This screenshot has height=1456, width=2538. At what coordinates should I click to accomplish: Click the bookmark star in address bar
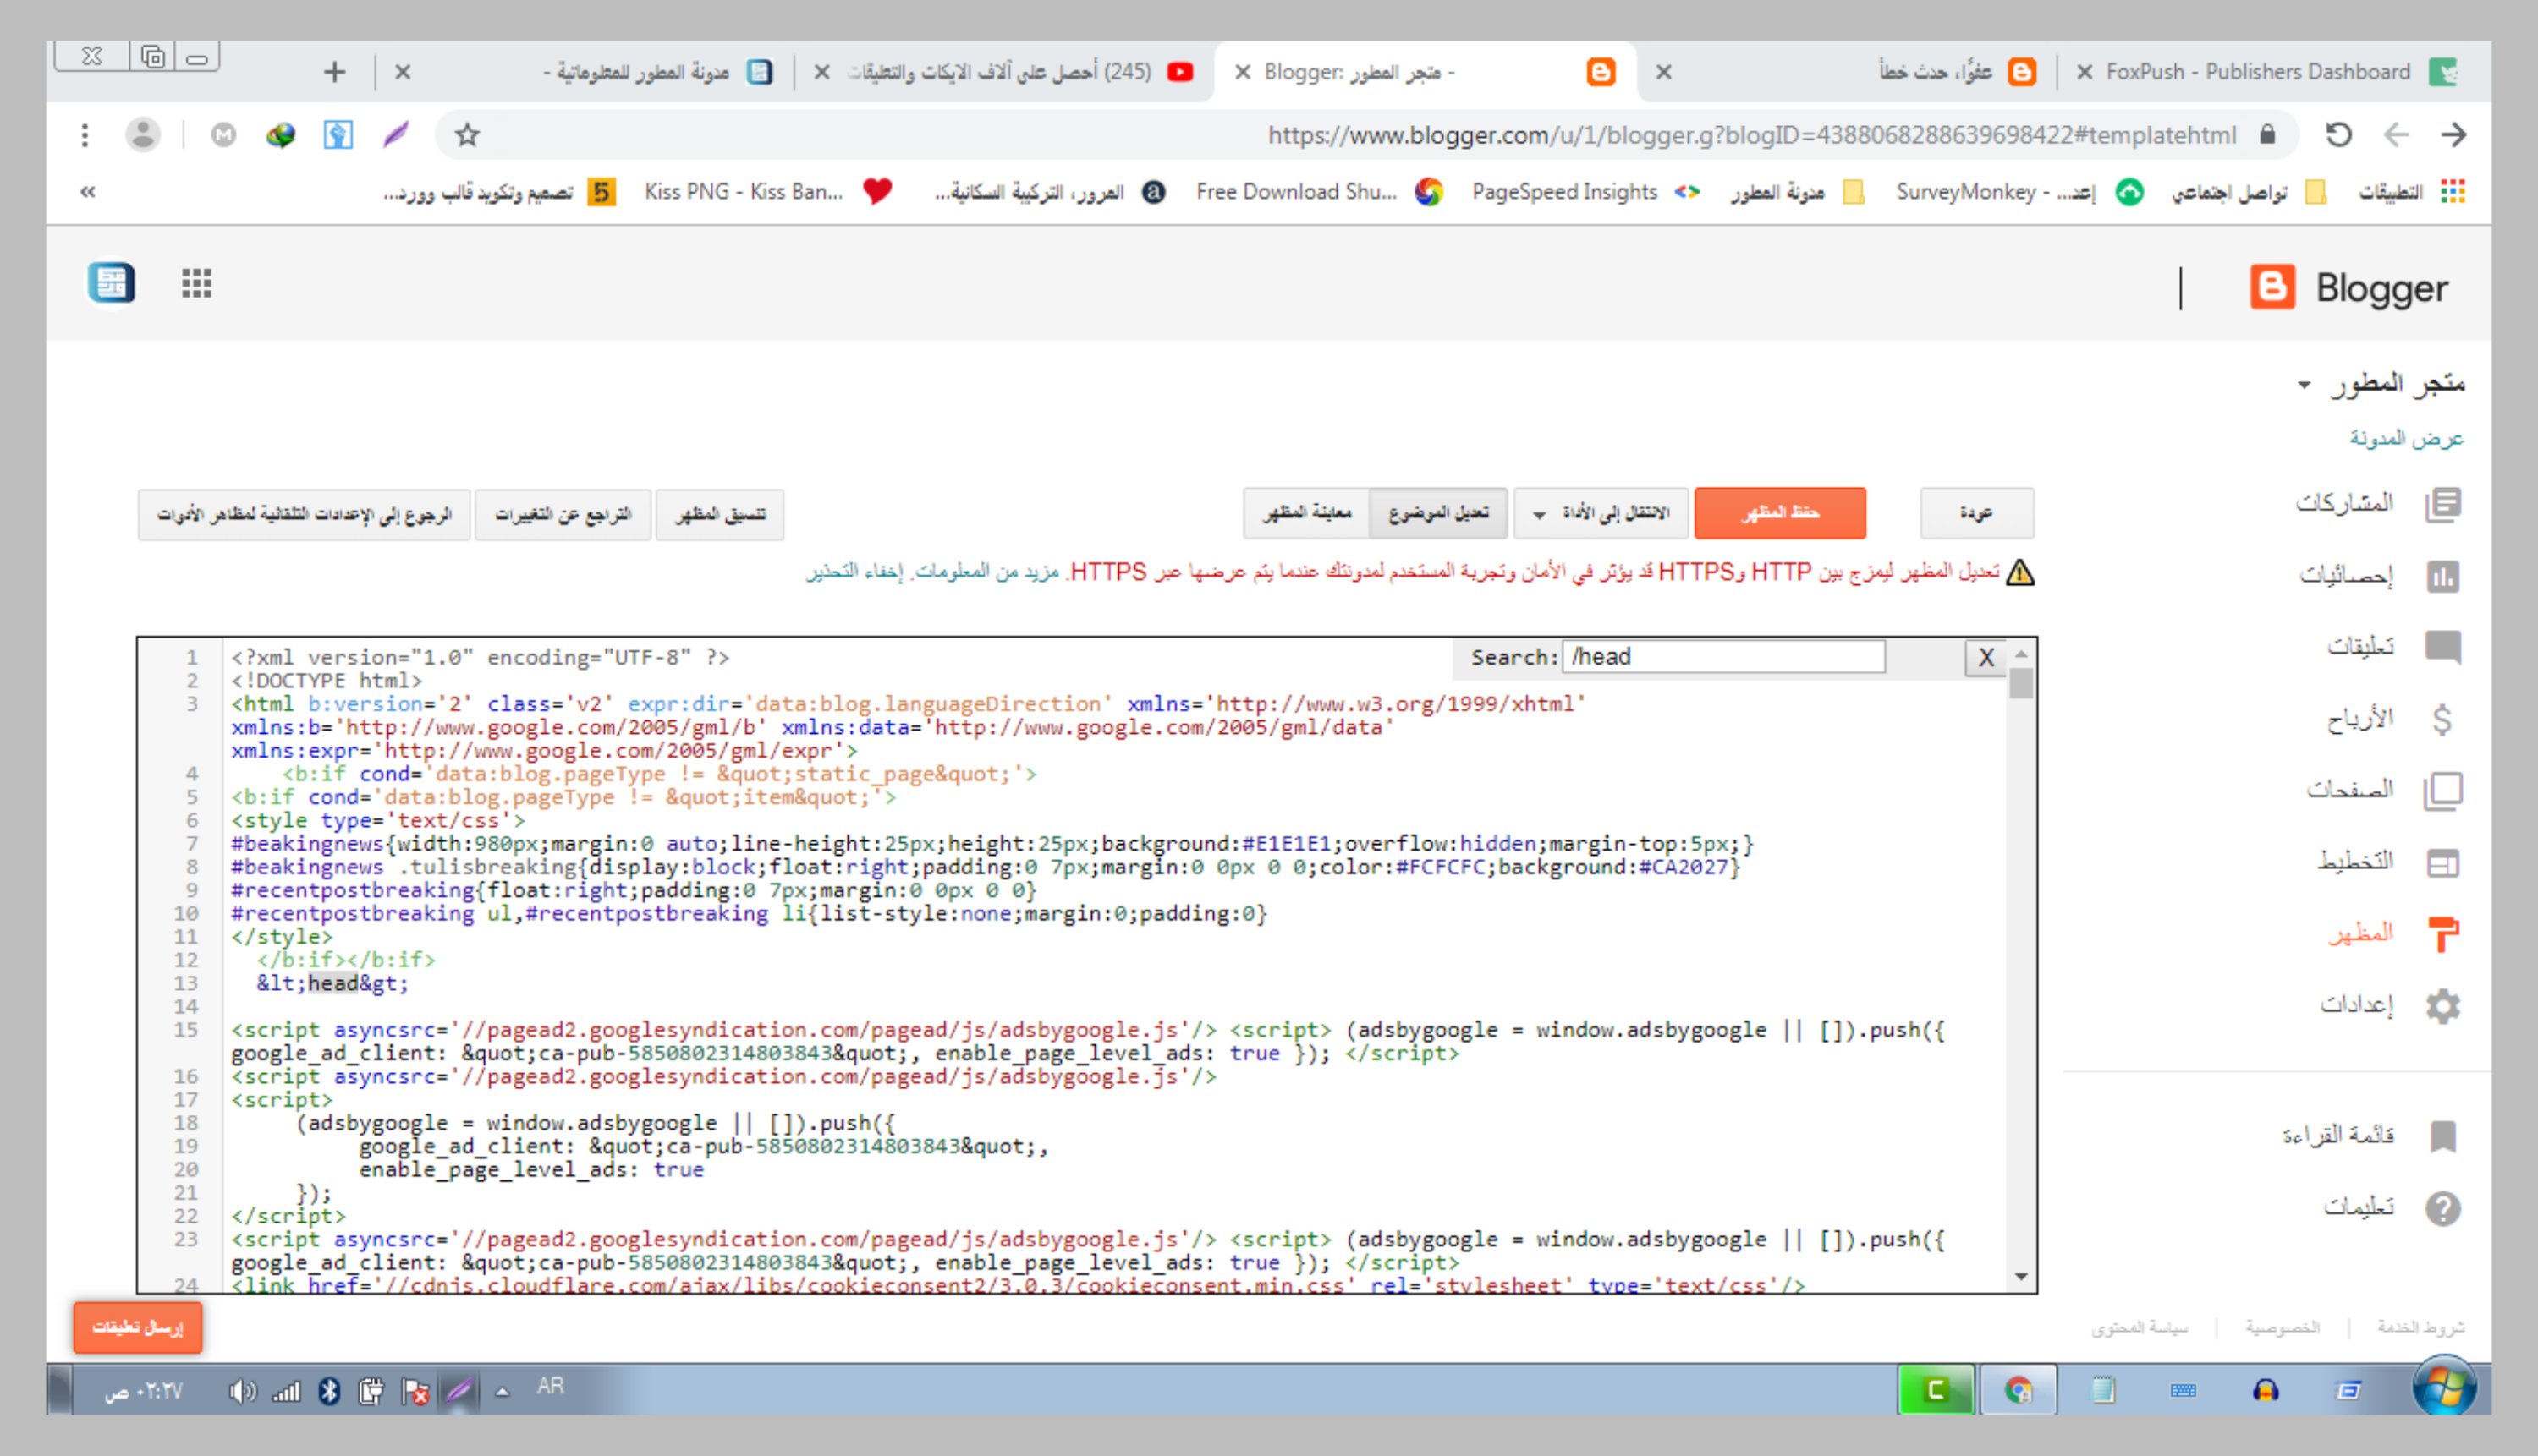(x=467, y=135)
